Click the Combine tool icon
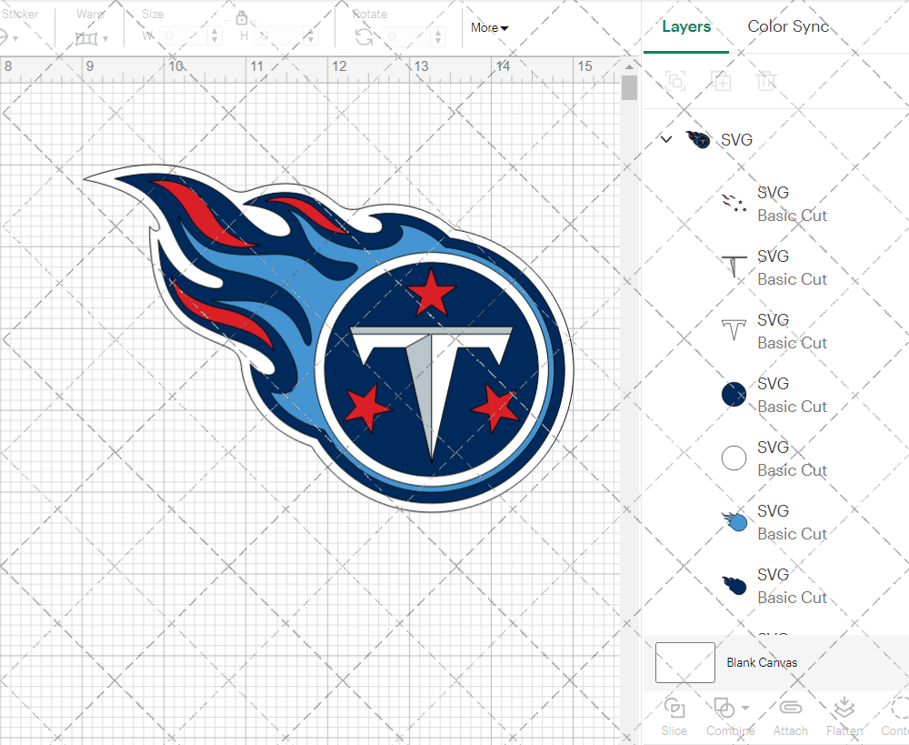Image resolution: width=909 pixels, height=745 pixels. (724, 708)
